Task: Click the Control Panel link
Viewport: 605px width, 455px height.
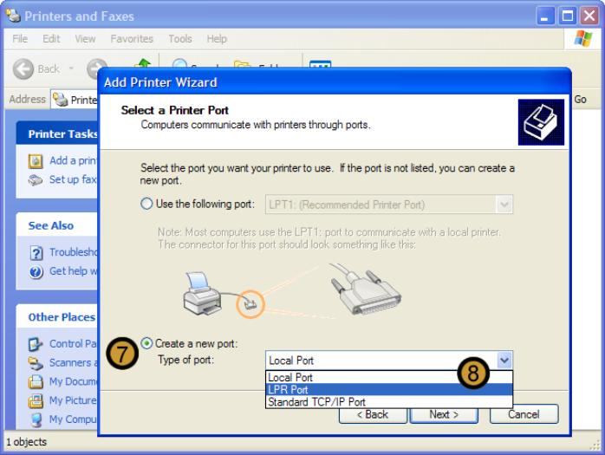Action: pyautogui.click(x=74, y=343)
